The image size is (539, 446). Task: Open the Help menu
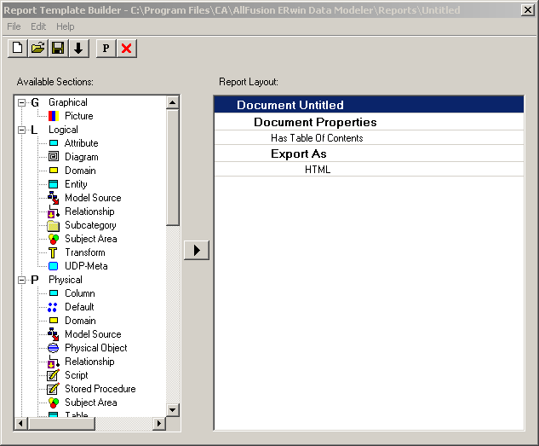66,26
